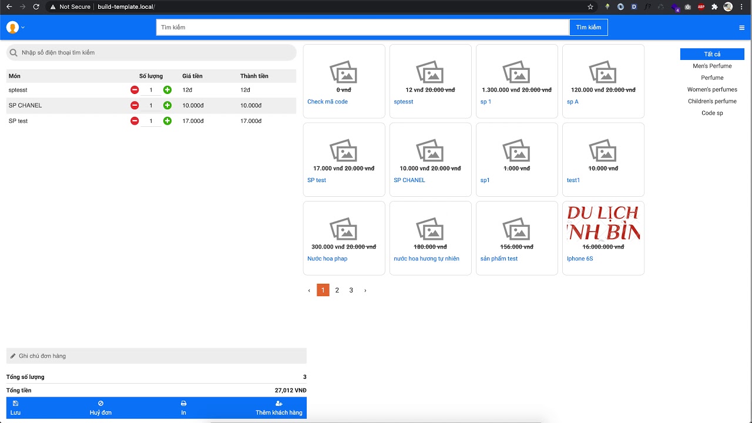Viewport: 752px width, 423px height.
Task: Open the SP CHANEL product link
Action: coord(409,180)
